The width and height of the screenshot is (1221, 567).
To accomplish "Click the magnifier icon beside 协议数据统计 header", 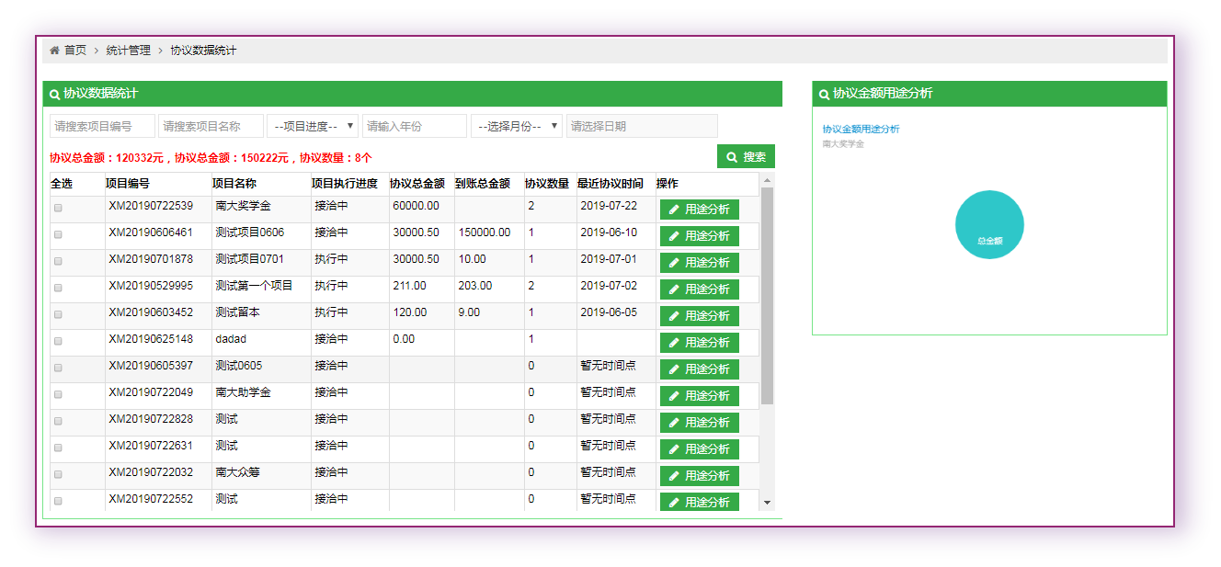I will [x=54, y=94].
